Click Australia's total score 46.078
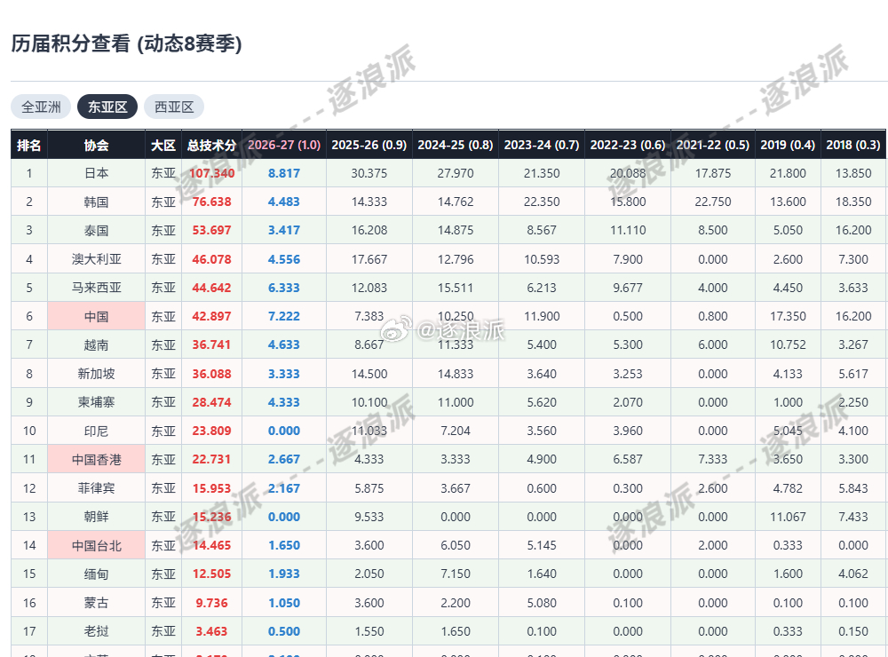This screenshot has width=888, height=657. (212, 259)
